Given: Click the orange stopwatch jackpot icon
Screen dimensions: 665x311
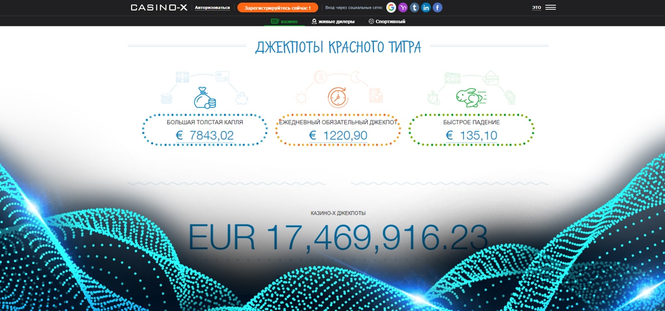Looking at the screenshot, I should click(x=339, y=96).
